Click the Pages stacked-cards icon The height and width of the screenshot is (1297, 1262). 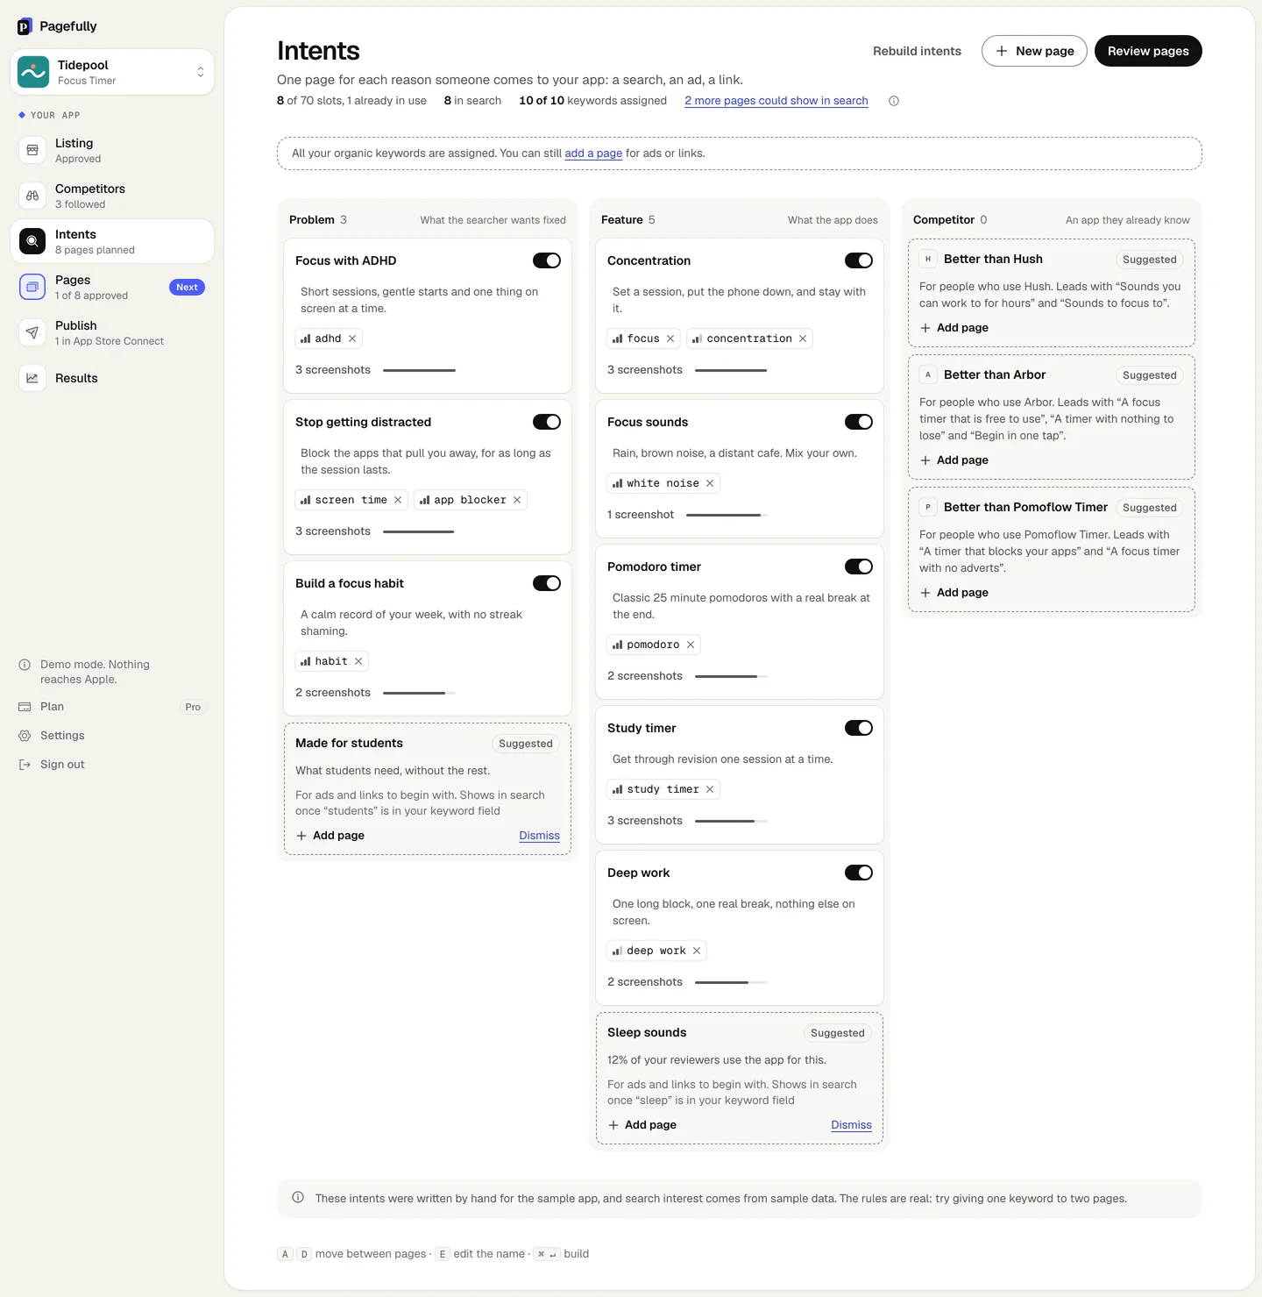pos(32,287)
